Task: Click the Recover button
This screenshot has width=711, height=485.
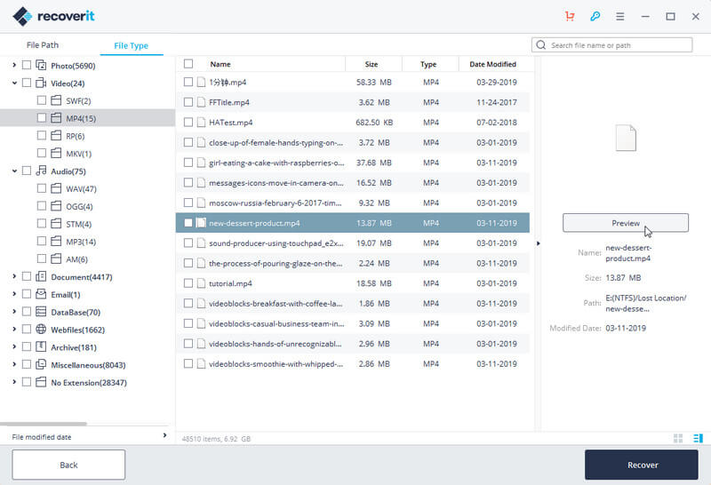Action: click(x=642, y=465)
